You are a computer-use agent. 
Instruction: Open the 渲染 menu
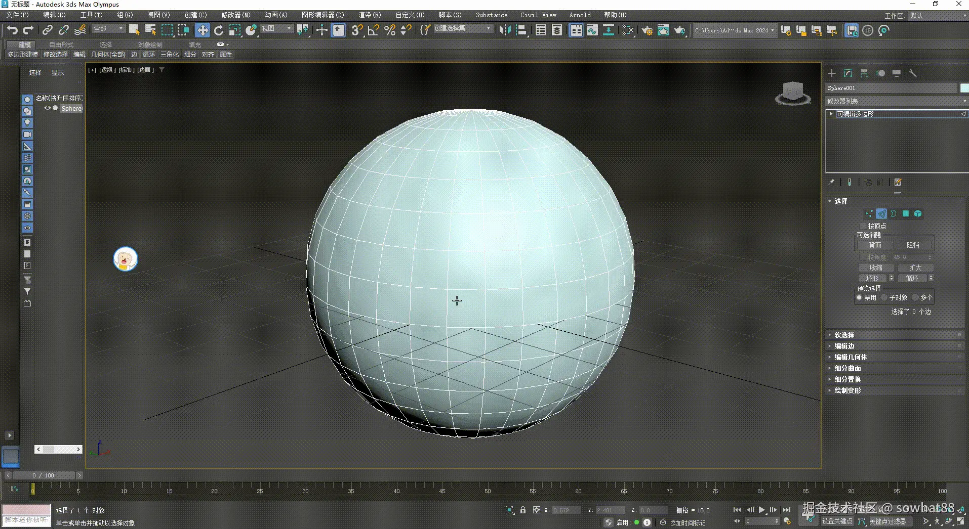tap(369, 15)
